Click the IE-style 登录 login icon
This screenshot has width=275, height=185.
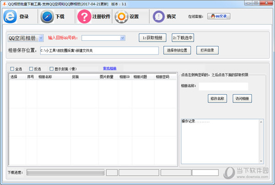click(10, 16)
